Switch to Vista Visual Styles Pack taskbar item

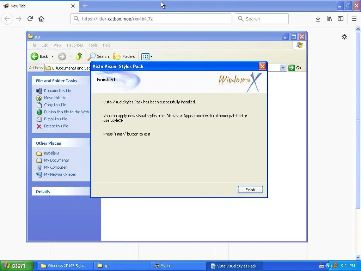click(234, 266)
